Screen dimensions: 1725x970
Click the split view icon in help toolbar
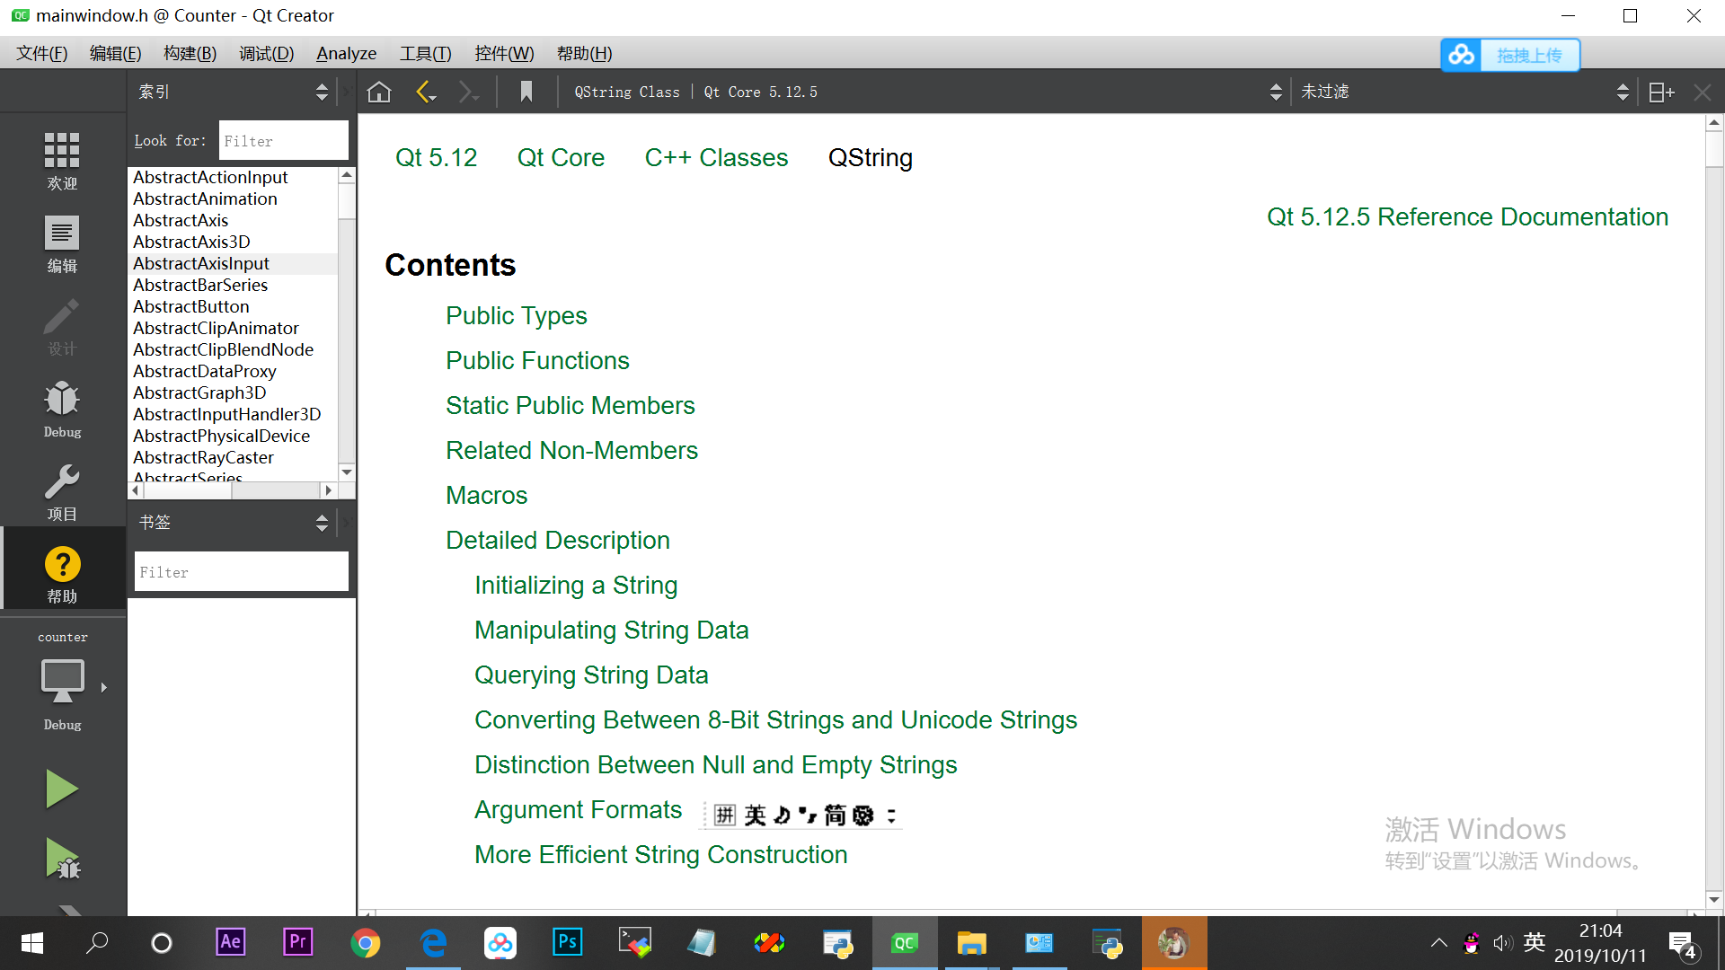click(1661, 92)
